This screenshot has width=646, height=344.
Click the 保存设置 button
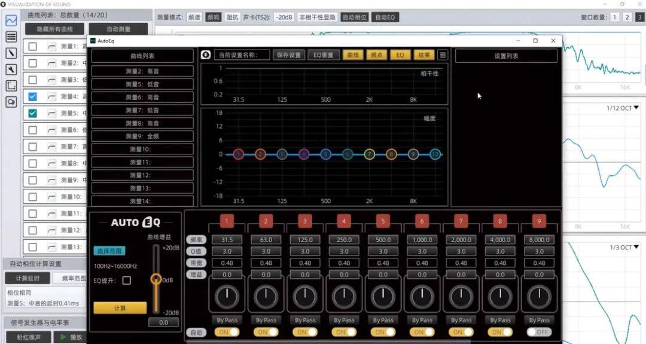290,55
